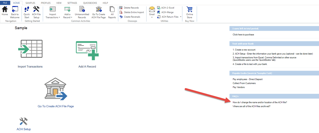Click the 'FAQ's' panel header

click(274, 96)
